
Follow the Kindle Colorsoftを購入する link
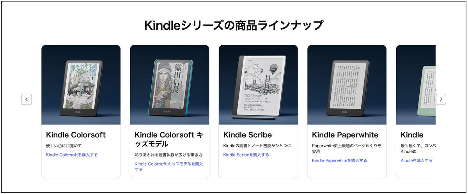(72, 155)
